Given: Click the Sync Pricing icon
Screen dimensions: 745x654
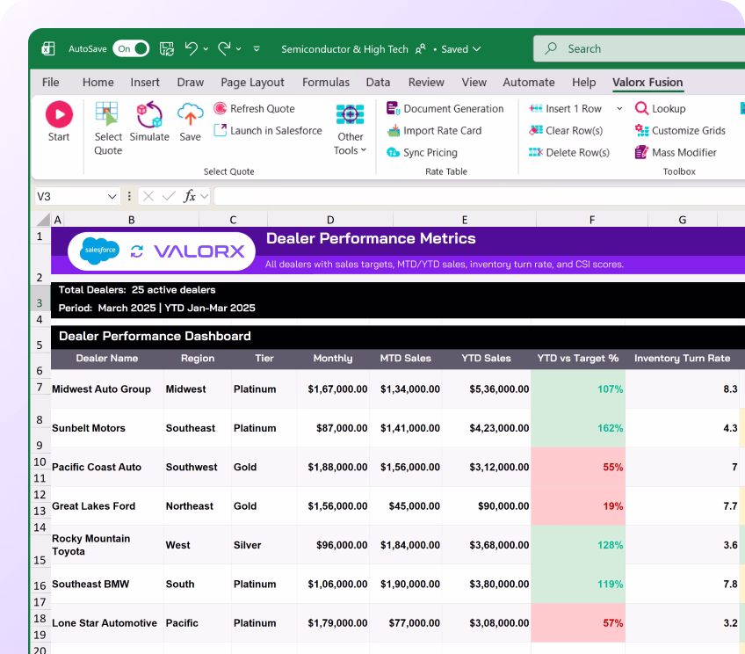Looking at the screenshot, I should [393, 152].
